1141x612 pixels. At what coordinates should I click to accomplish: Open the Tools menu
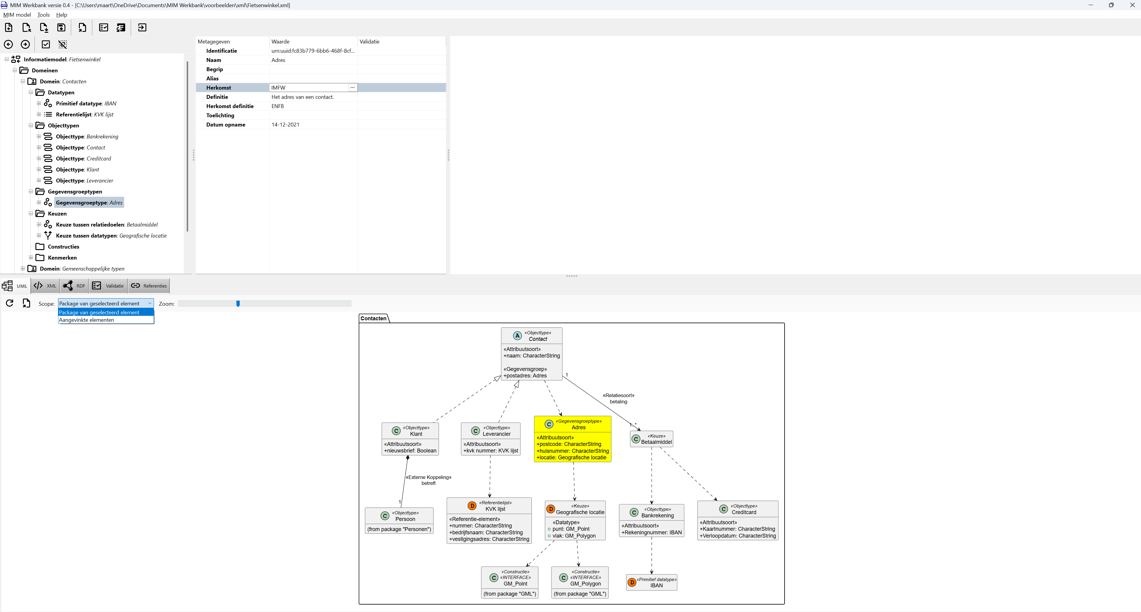click(43, 15)
